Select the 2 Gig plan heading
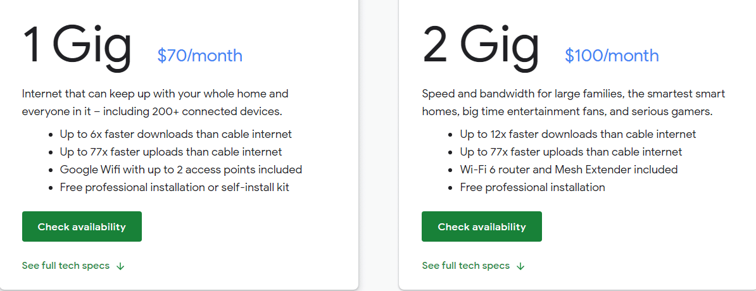Viewport: 756px width, 291px height. pos(481,46)
